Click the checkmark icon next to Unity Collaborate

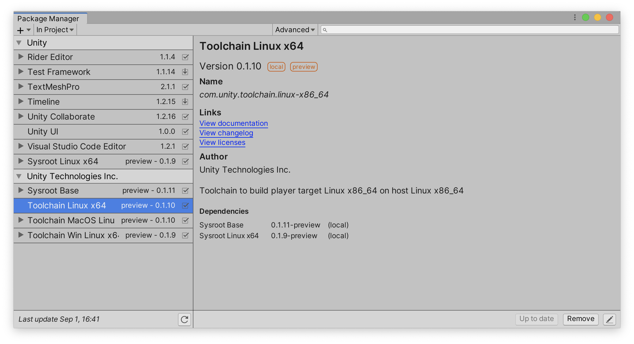tap(185, 117)
